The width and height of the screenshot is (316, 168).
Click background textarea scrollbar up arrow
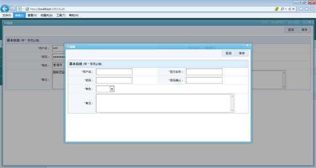pyautogui.click(x=284, y=72)
